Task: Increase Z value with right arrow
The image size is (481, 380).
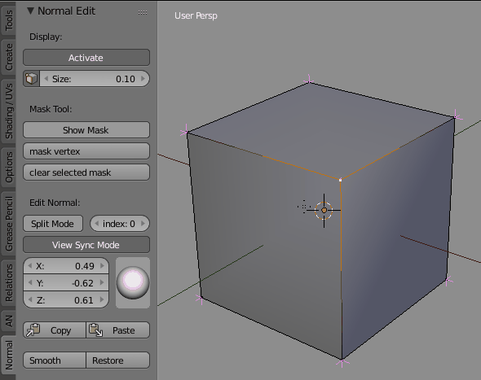Action: coord(103,299)
